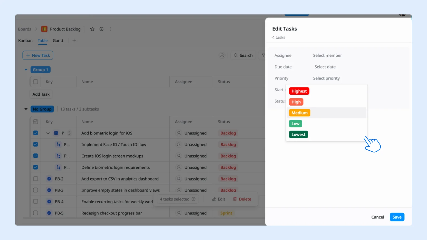This screenshot has width=427, height=240.
Task: Open the three-dot board menu
Action: [x=111, y=29]
